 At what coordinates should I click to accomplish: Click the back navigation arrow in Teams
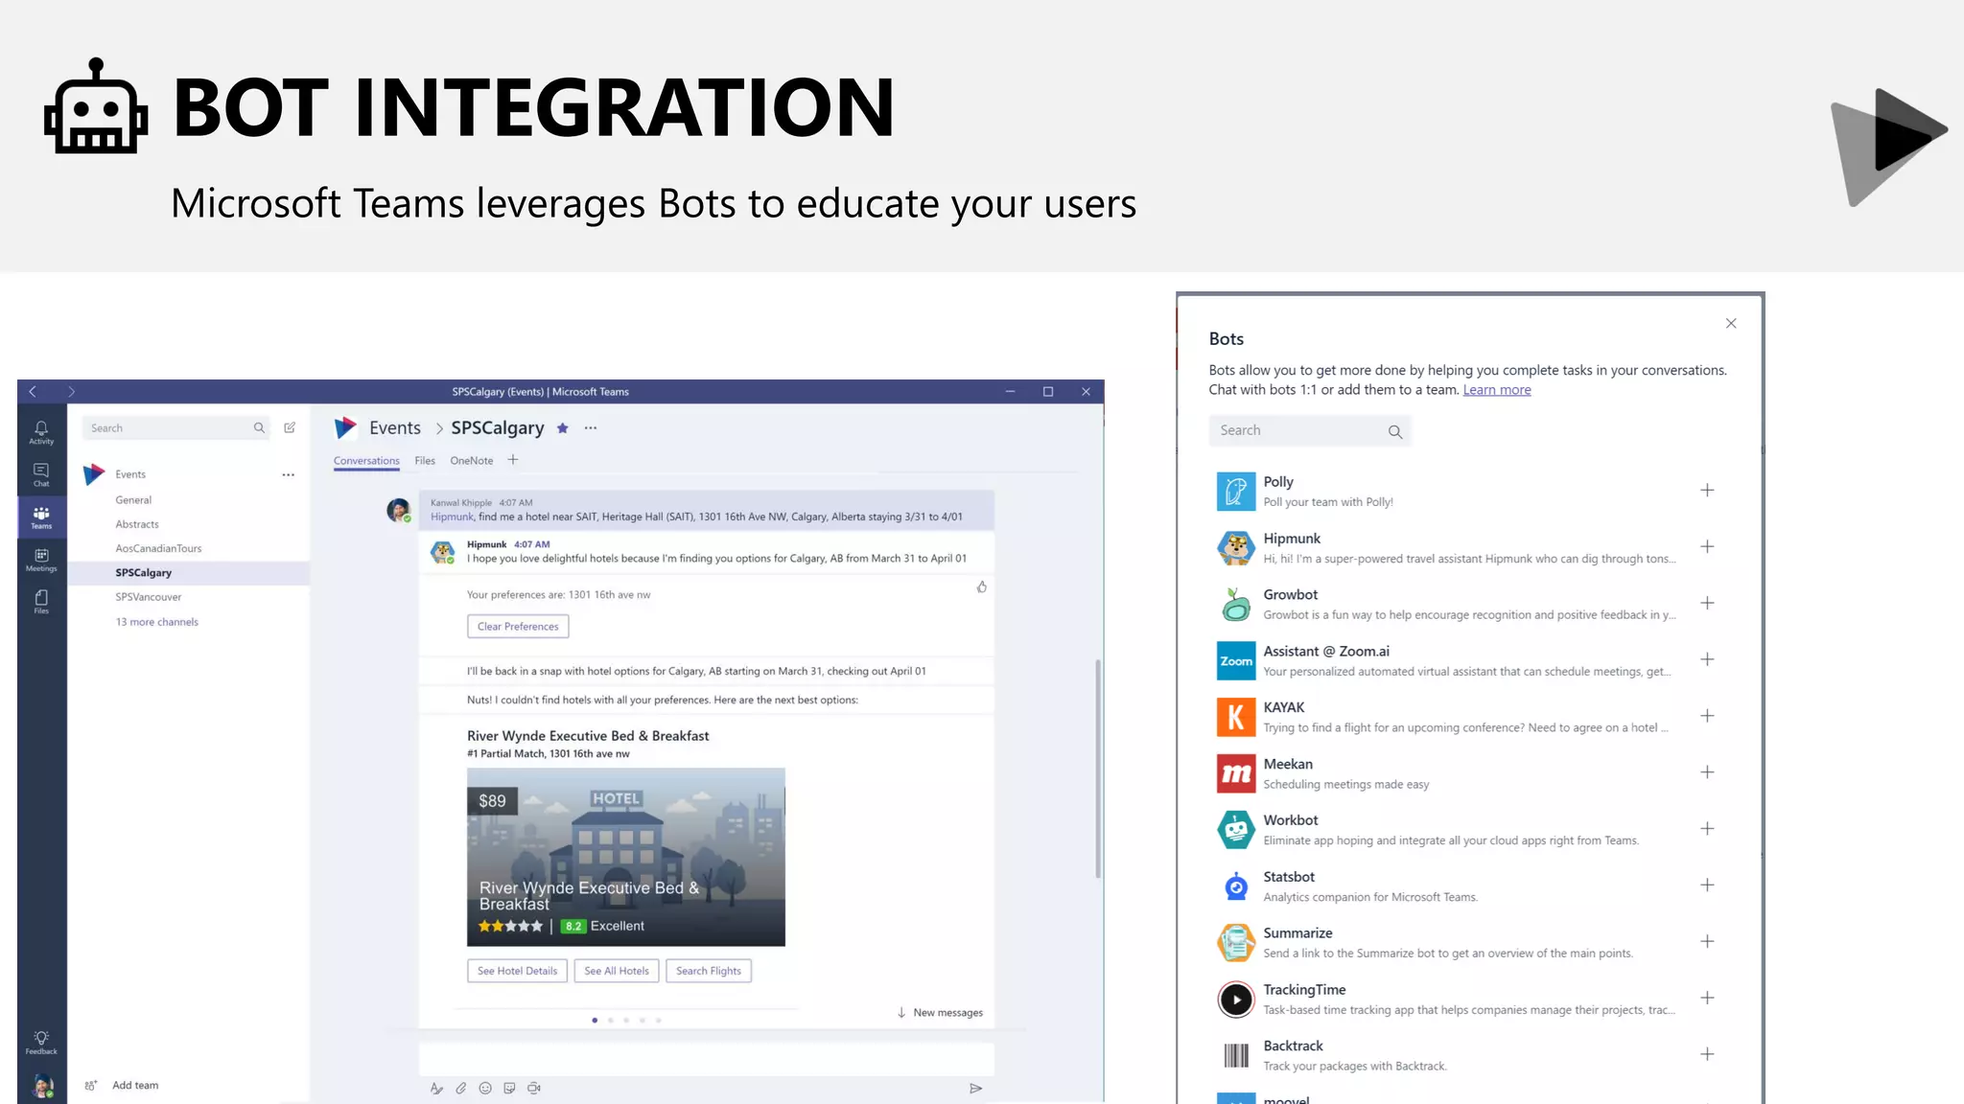pyautogui.click(x=33, y=391)
